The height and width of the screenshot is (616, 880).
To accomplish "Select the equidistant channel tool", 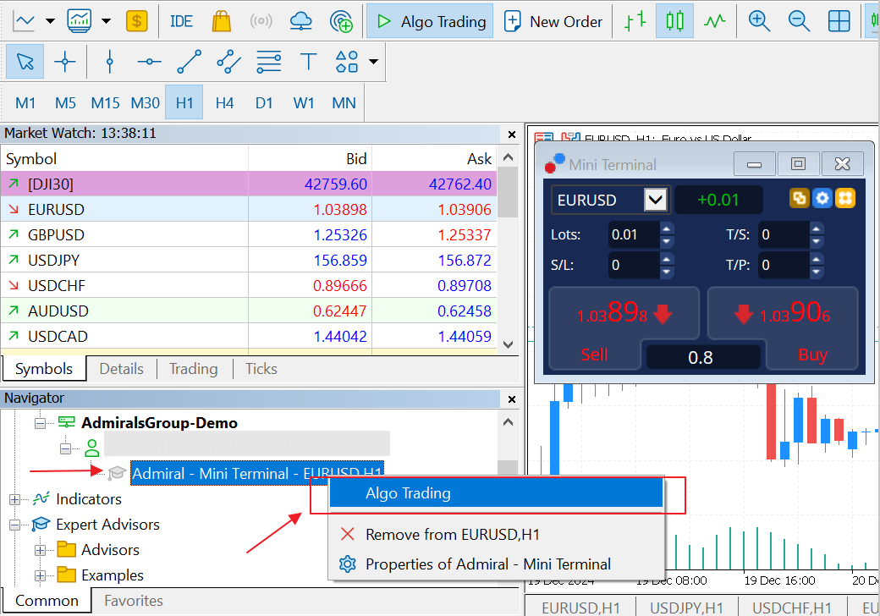I will click(x=229, y=62).
